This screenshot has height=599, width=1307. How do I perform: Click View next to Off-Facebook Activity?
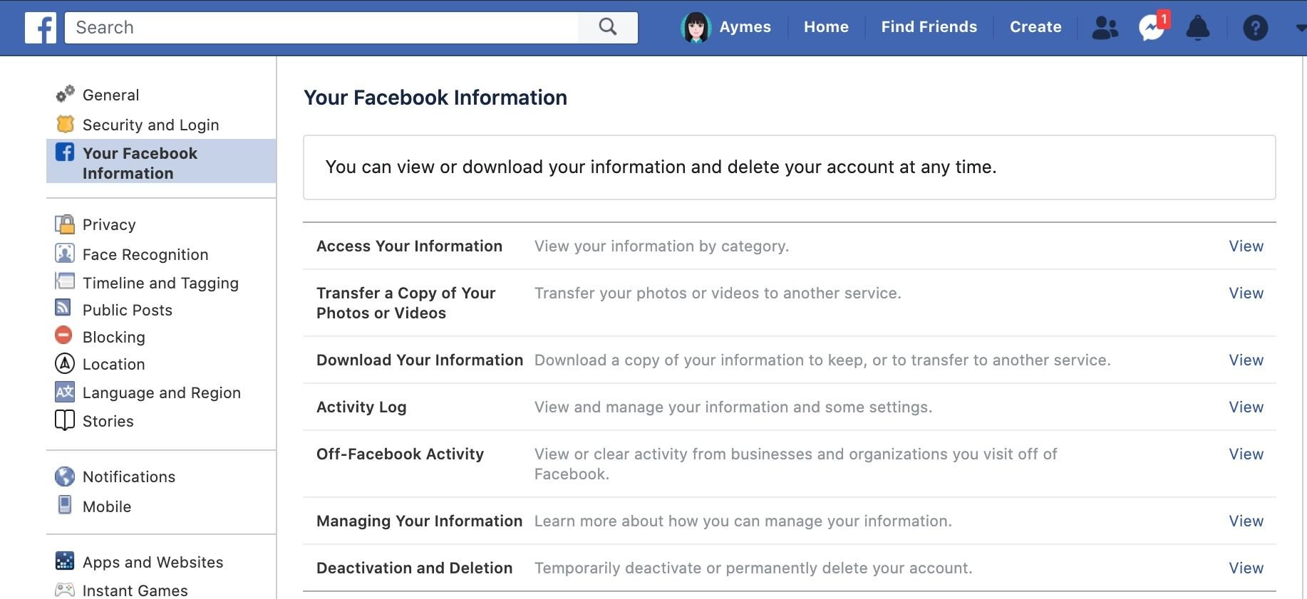(x=1246, y=454)
